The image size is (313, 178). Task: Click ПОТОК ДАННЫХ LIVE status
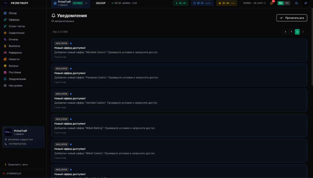(126, 3)
